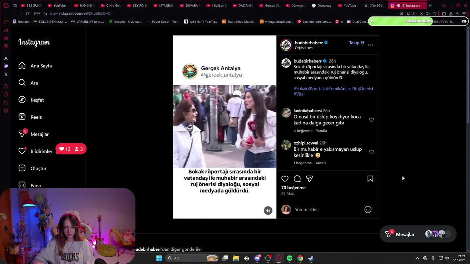Open Paper Street bookmark

point(163,22)
